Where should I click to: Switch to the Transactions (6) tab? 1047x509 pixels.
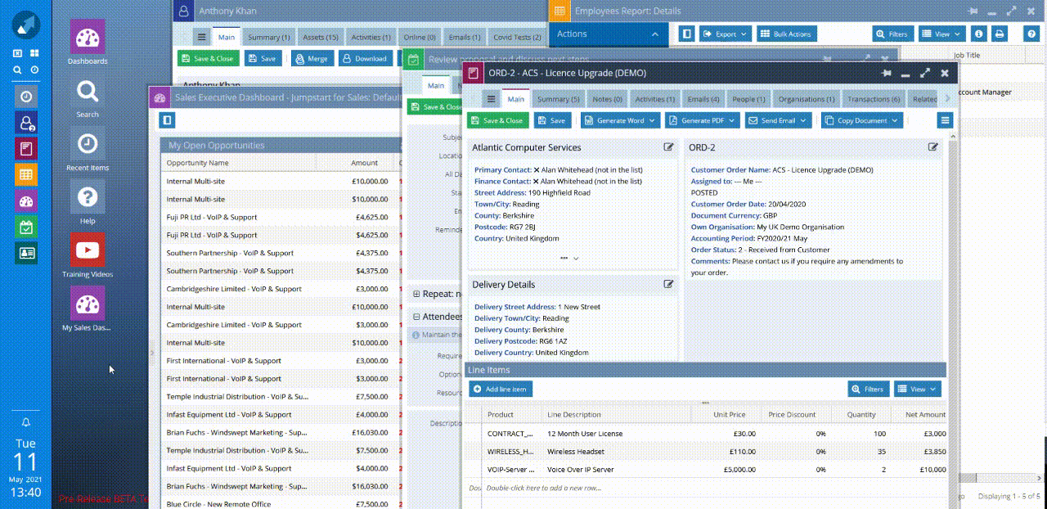pos(874,99)
